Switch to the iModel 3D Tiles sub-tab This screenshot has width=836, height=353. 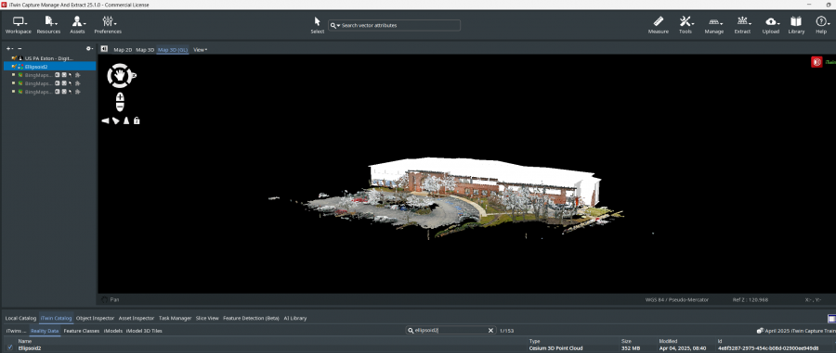[x=144, y=331]
